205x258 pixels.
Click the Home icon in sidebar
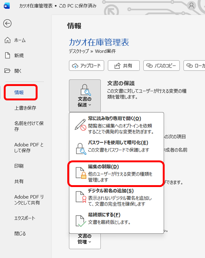point(8,40)
